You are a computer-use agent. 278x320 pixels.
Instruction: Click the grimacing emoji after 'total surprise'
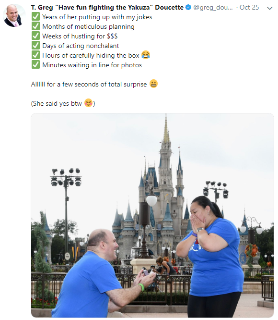[154, 84]
